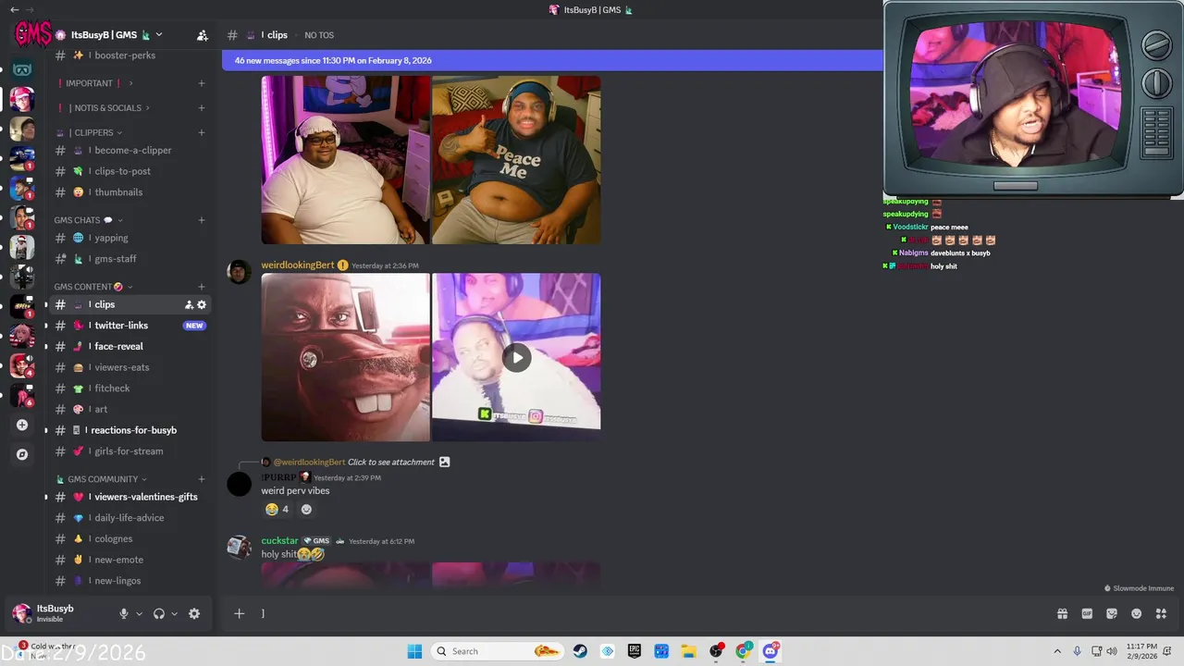Add a server with the plus icon
The width and height of the screenshot is (1184, 666).
(22, 425)
